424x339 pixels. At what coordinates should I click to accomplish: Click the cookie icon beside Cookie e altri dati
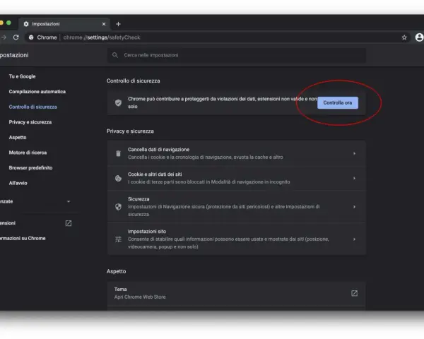pos(118,179)
